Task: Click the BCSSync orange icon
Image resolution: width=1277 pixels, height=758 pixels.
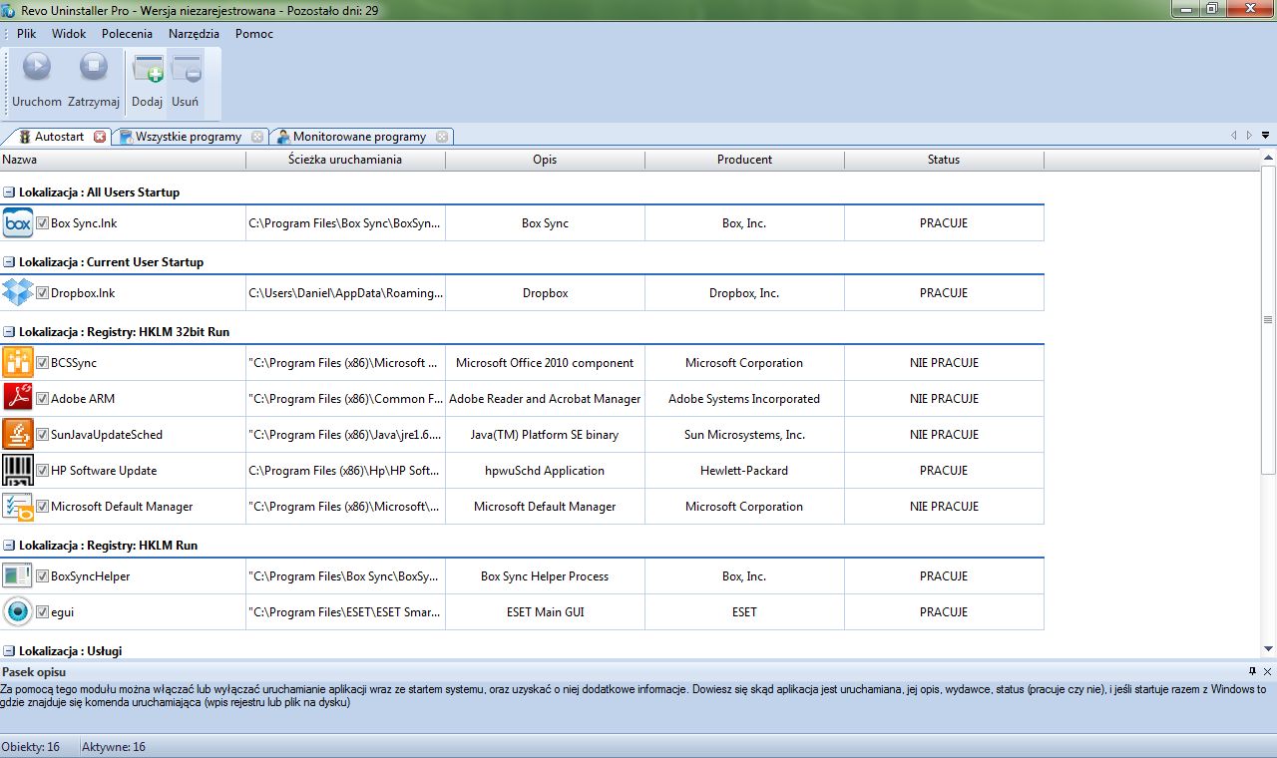Action: pos(18,363)
